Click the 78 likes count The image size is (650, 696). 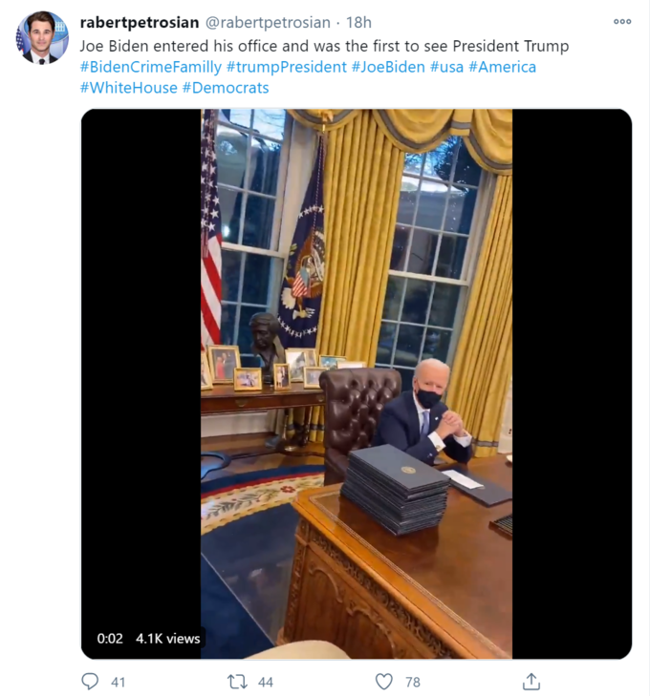tap(413, 682)
